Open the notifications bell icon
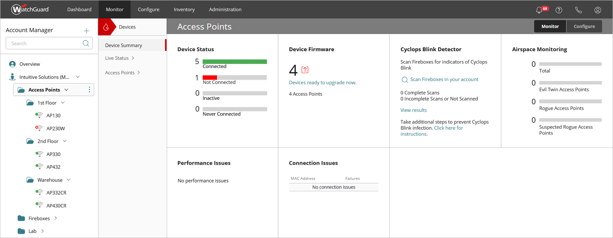 [x=539, y=10]
